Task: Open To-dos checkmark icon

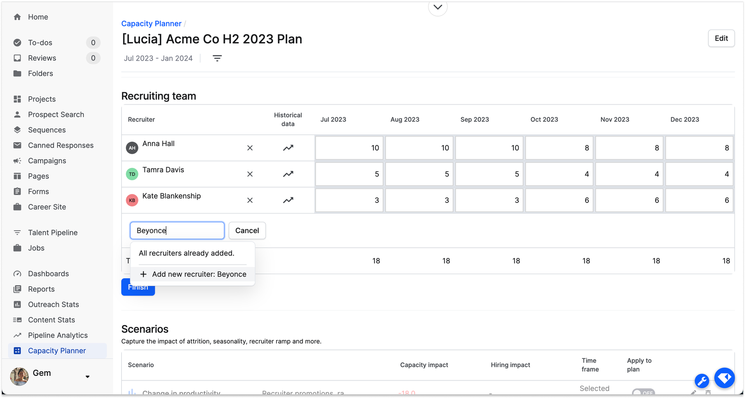Action: click(17, 43)
